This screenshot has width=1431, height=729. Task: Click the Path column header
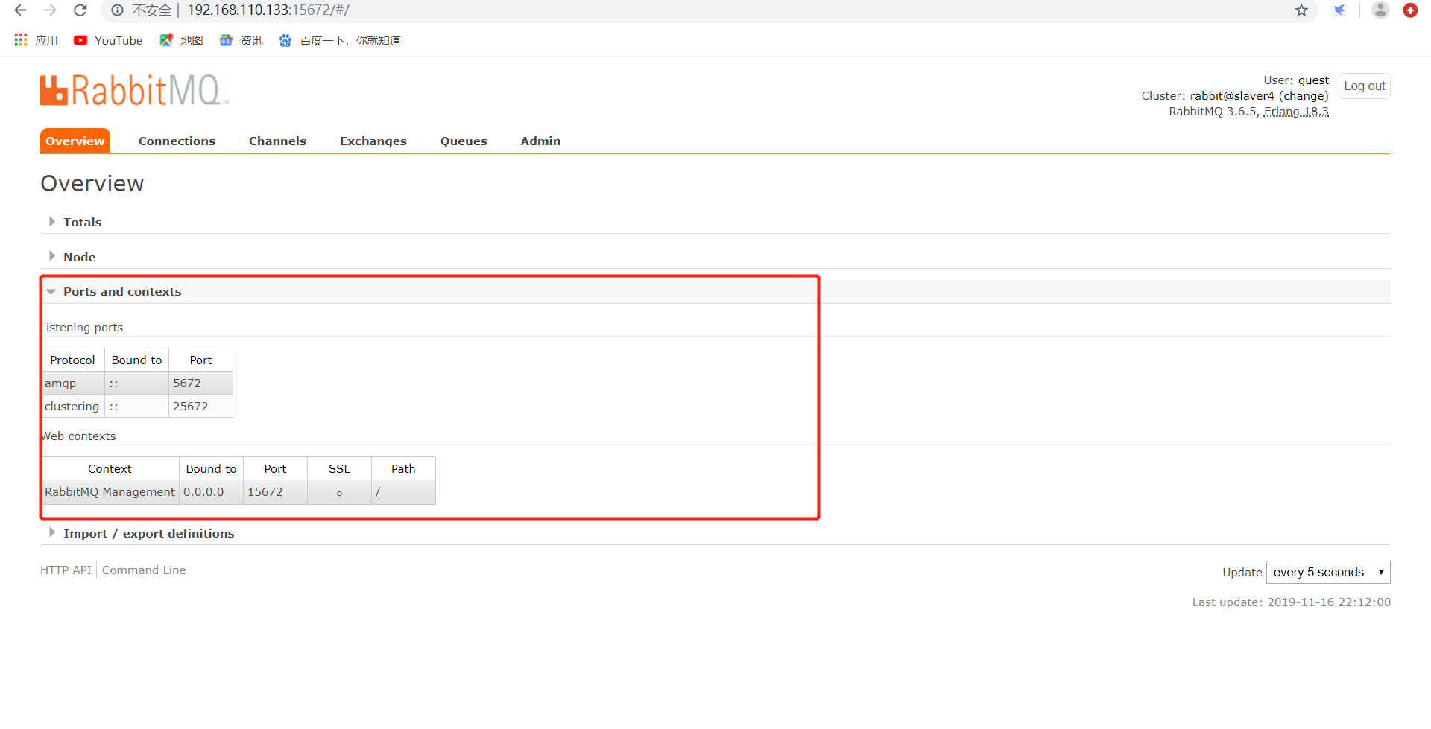[x=403, y=468]
